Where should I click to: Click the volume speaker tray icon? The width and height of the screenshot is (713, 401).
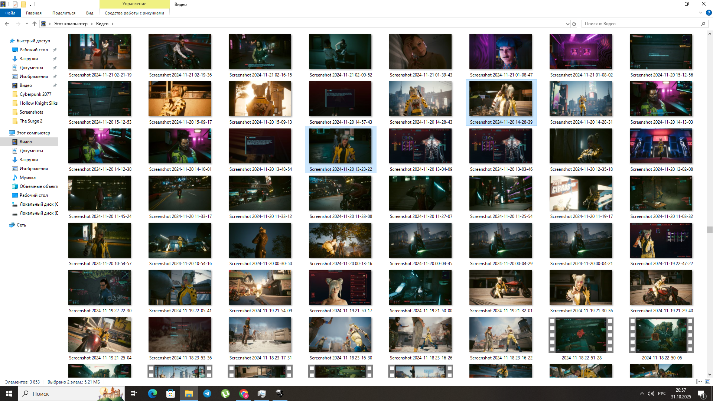(651, 394)
